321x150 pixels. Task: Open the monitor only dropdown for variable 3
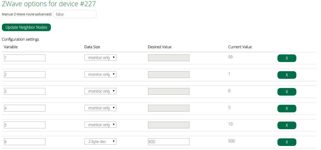(x=100, y=91)
